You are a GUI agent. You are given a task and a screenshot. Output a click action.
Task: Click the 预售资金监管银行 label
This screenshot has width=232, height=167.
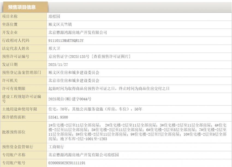click(18, 147)
